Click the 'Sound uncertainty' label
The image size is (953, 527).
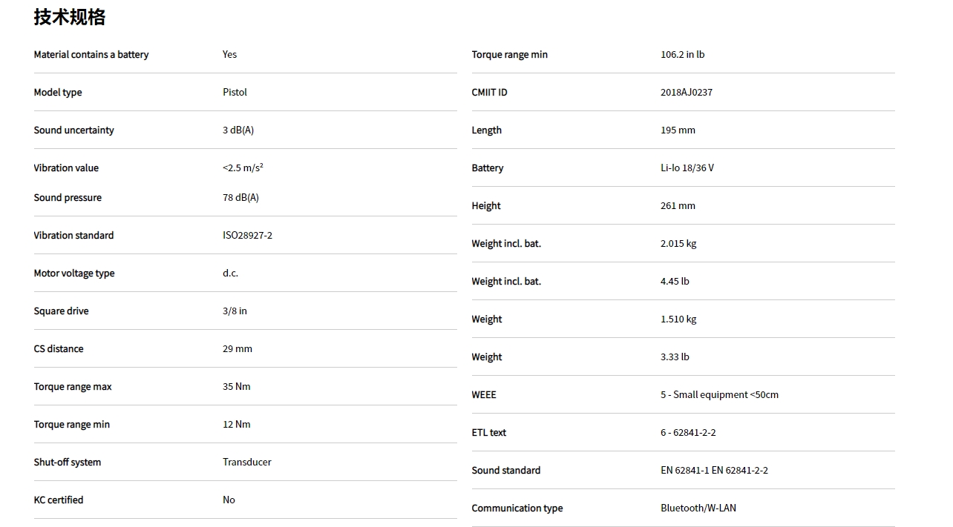click(x=73, y=130)
